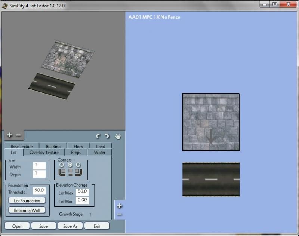Select the left corner radio button
The image size is (299, 236).
(62, 165)
